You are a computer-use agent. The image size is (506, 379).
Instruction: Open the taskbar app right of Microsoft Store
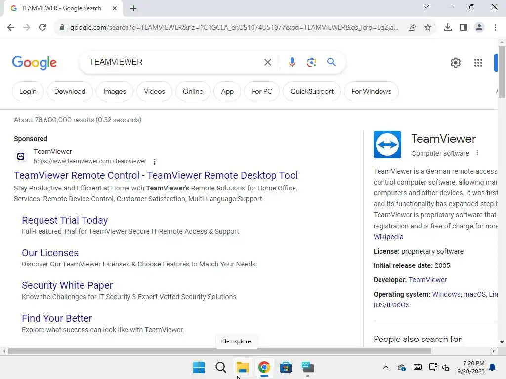(x=307, y=367)
